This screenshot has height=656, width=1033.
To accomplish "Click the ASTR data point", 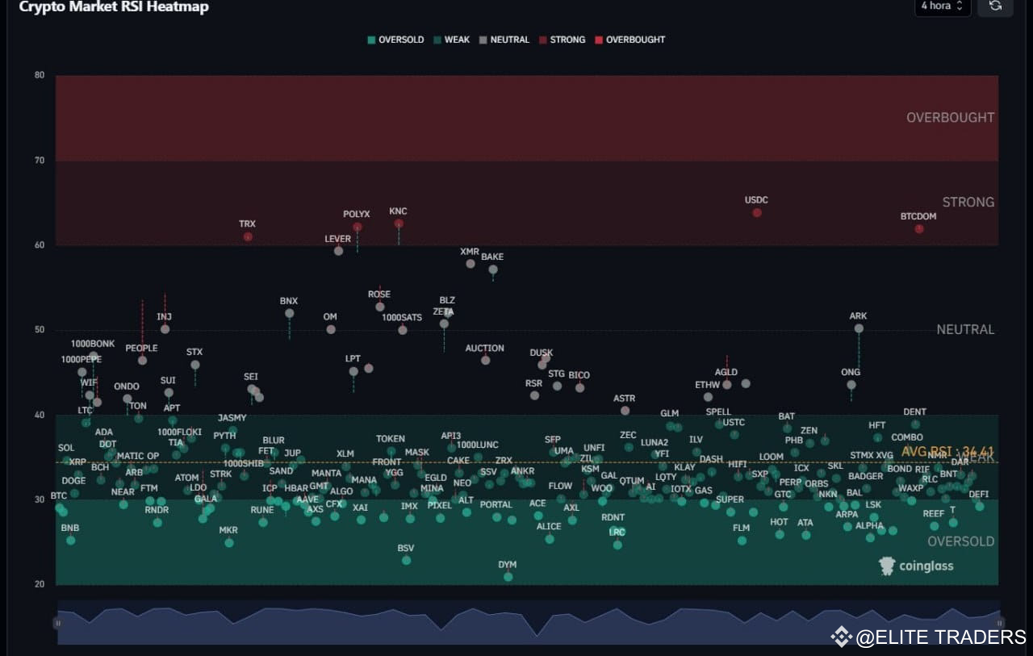I will tap(625, 411).
